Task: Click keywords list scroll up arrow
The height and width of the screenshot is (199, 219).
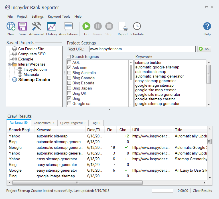Action: point(209,62)
